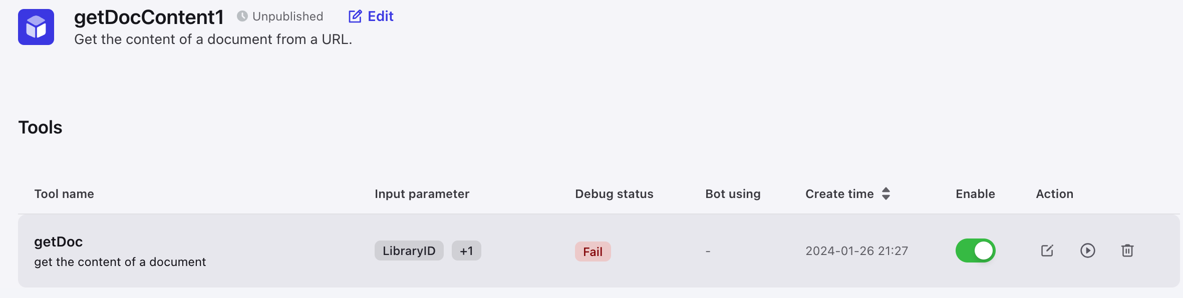Run debug with the play icon
Viewport: 1183px width, 298px height.
1088,250
